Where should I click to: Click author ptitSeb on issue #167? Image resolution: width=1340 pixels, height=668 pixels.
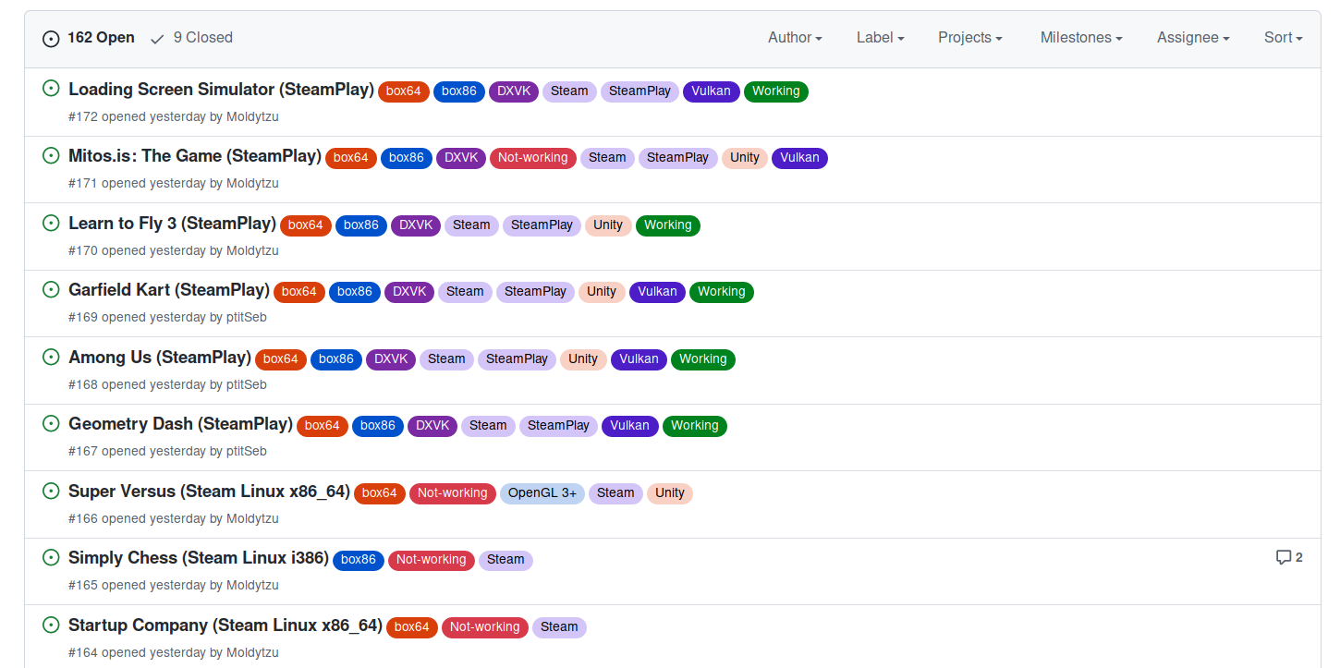pyautogui.click(x=247, y=452)
